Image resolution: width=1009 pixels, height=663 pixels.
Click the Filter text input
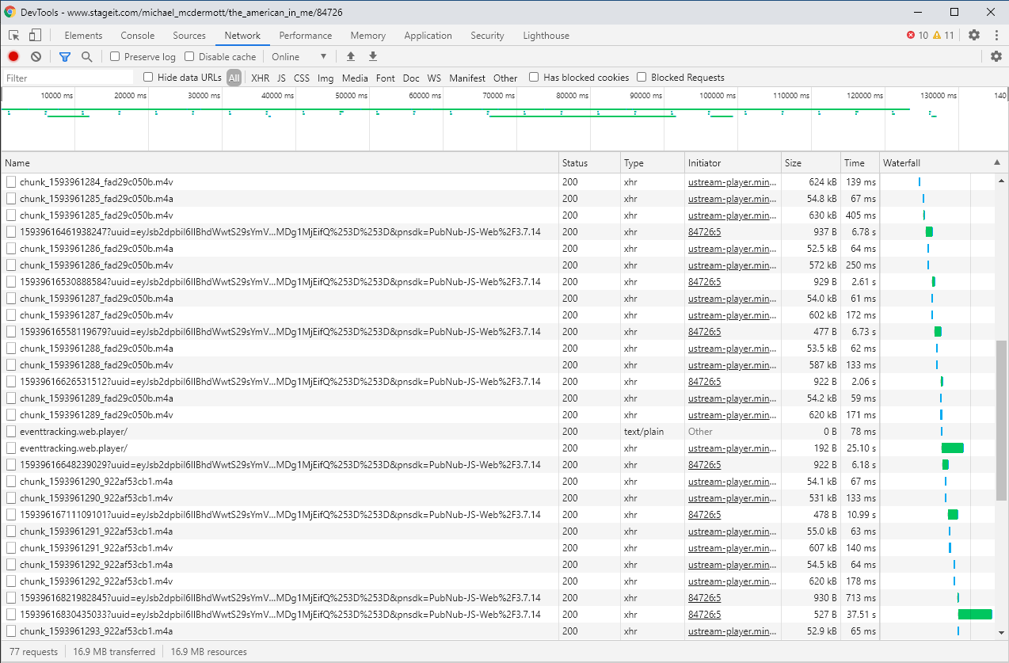coord(68,78)
